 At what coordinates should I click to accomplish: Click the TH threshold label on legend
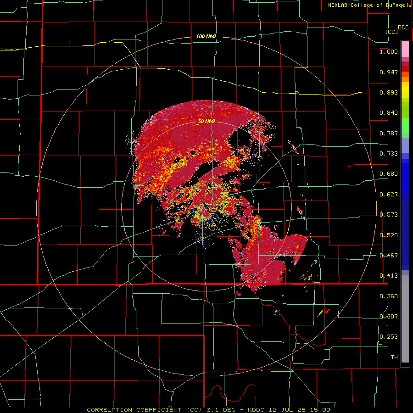click(x=394, y=357)
